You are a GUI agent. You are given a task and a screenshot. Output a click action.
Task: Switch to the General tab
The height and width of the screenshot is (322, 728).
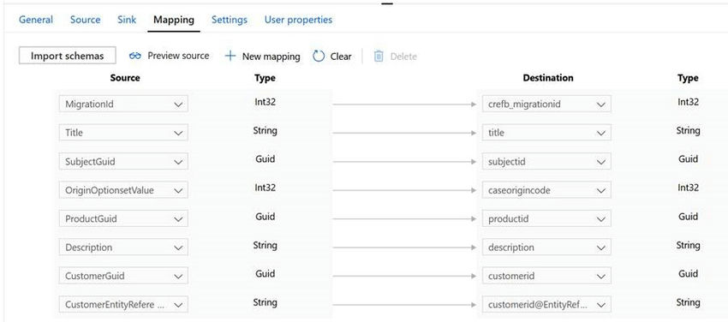[x=36, y=20]
